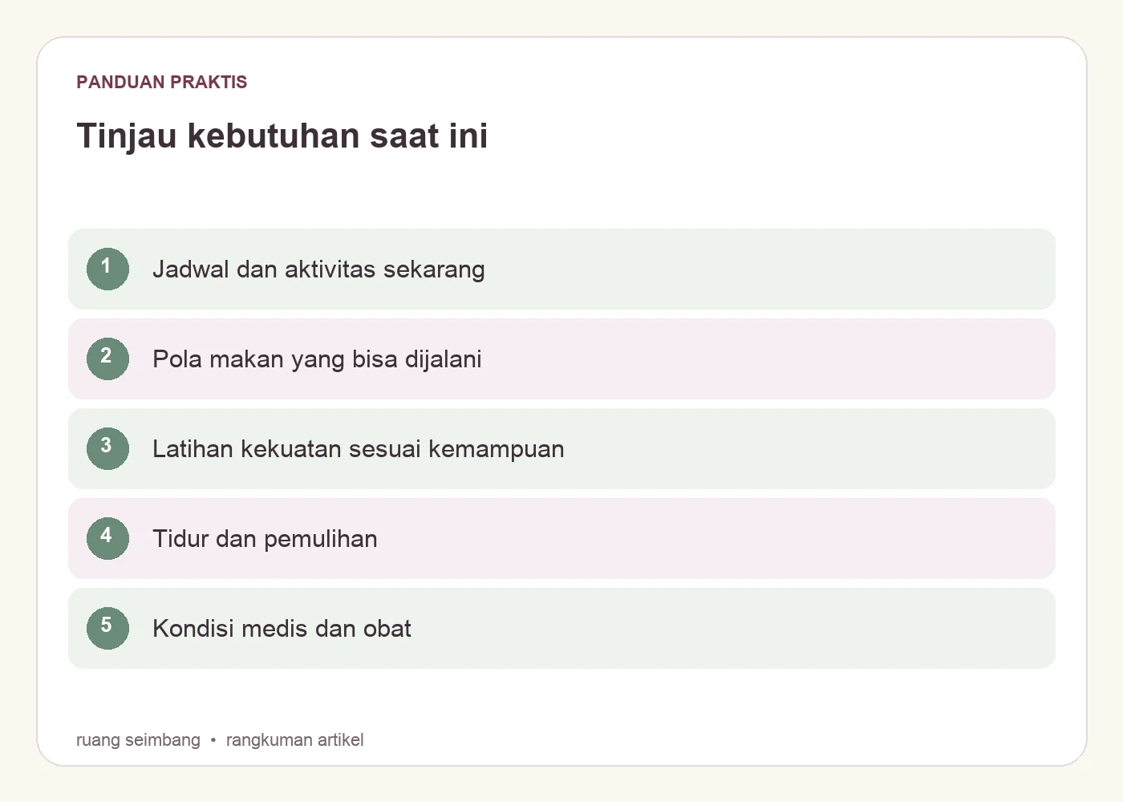
Task: Click the number 1 circle badge
Action: pyautogui.click(x=107, y=269)
